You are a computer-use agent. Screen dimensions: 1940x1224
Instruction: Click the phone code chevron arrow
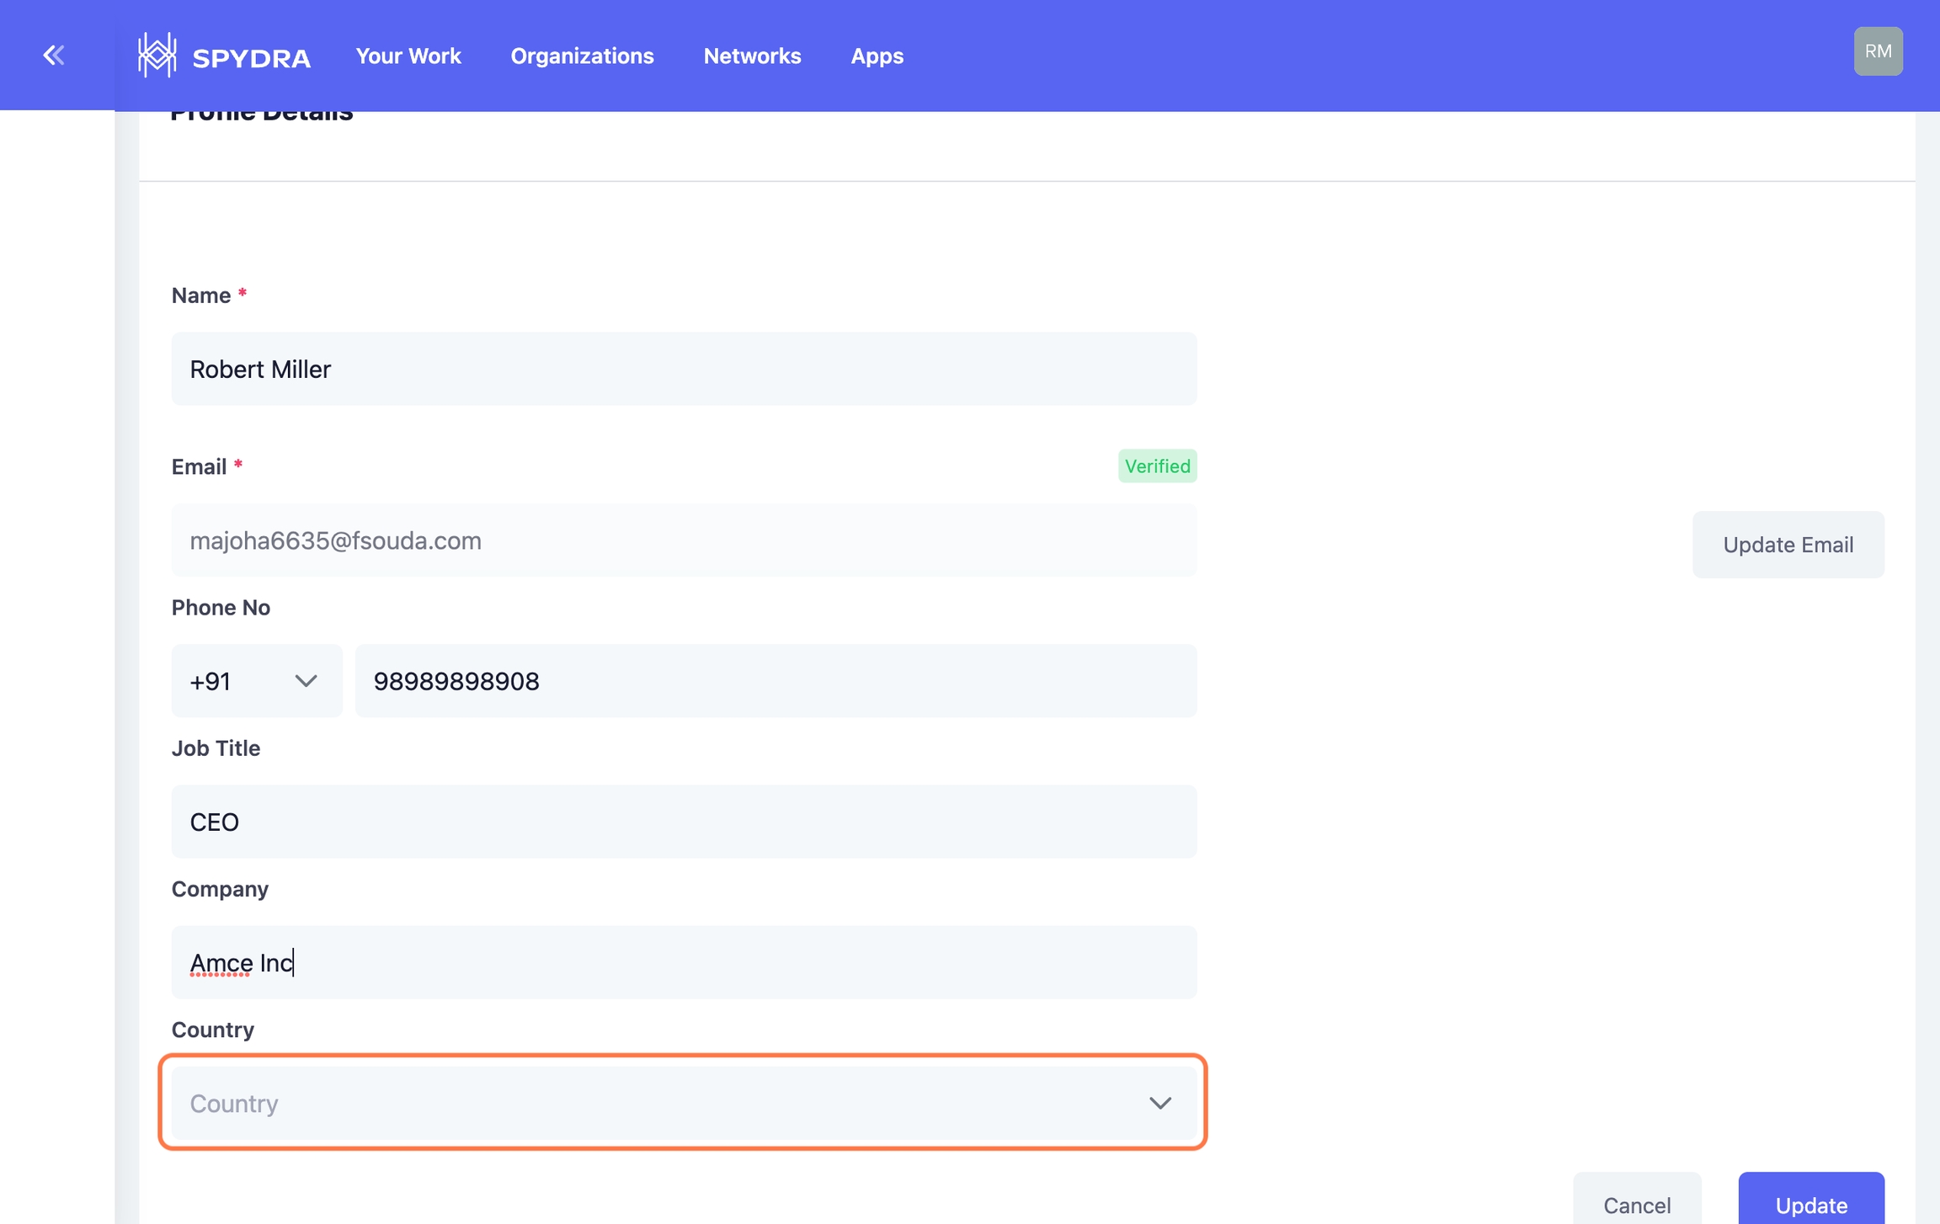pos(306,680)
